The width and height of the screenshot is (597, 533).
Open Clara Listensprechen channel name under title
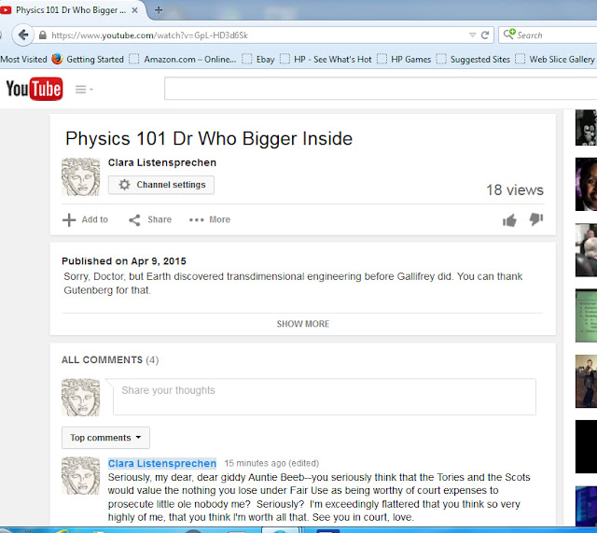161,162
